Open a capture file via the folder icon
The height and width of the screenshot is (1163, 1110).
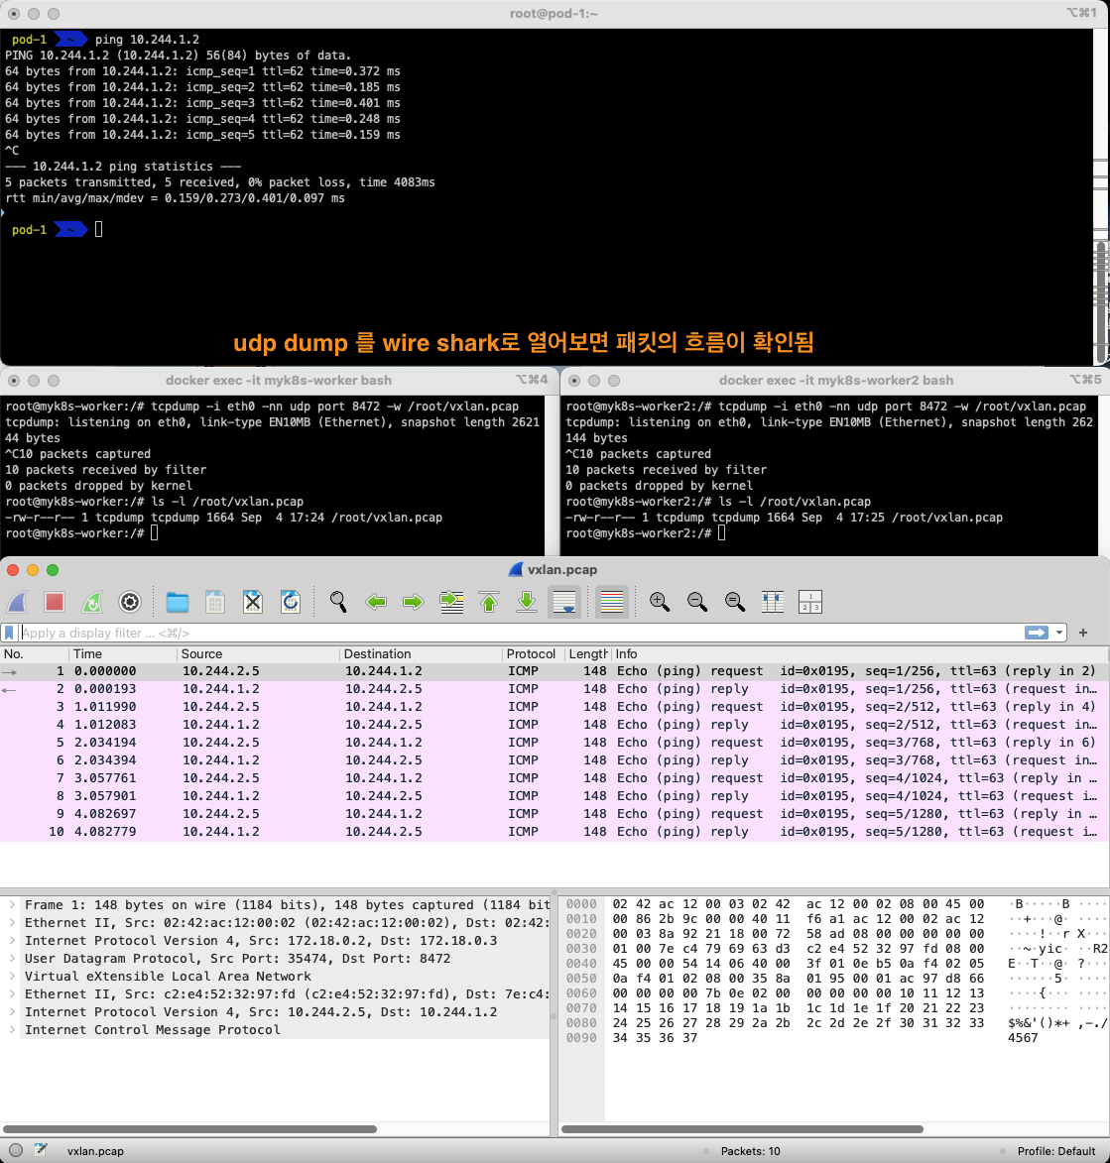coord(178,602)
